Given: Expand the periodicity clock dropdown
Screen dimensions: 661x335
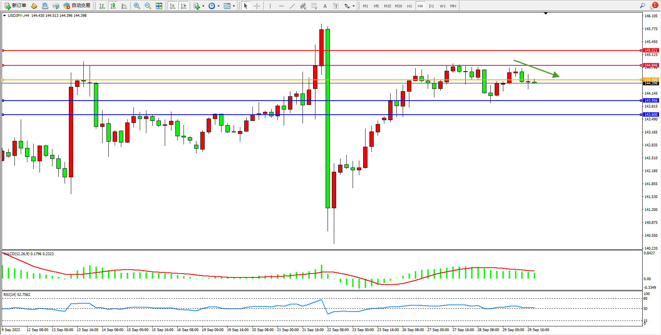Looking at the screenshot, I should [x=218, y=6].
